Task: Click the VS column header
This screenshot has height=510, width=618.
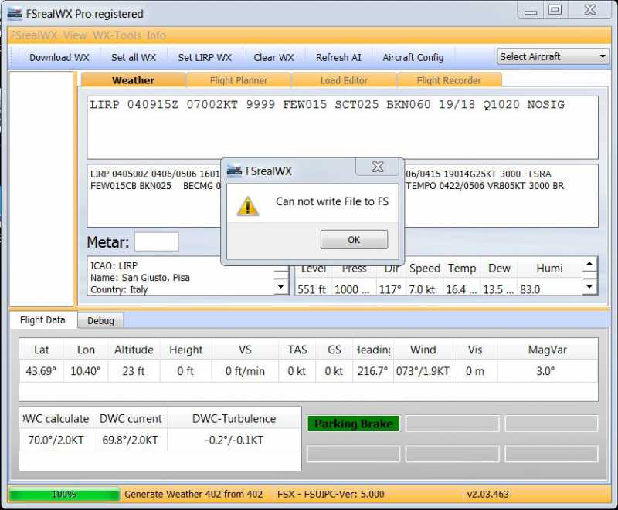Action: (245, 350)
